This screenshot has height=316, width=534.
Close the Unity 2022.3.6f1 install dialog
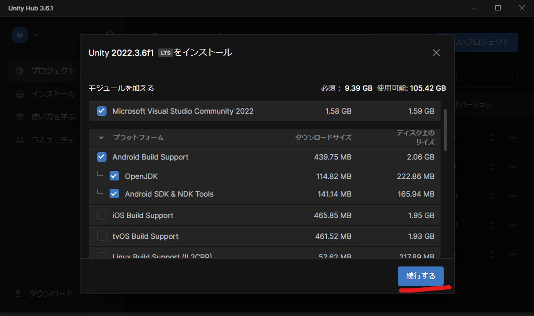pyautogui.click(x=436, y=53)
